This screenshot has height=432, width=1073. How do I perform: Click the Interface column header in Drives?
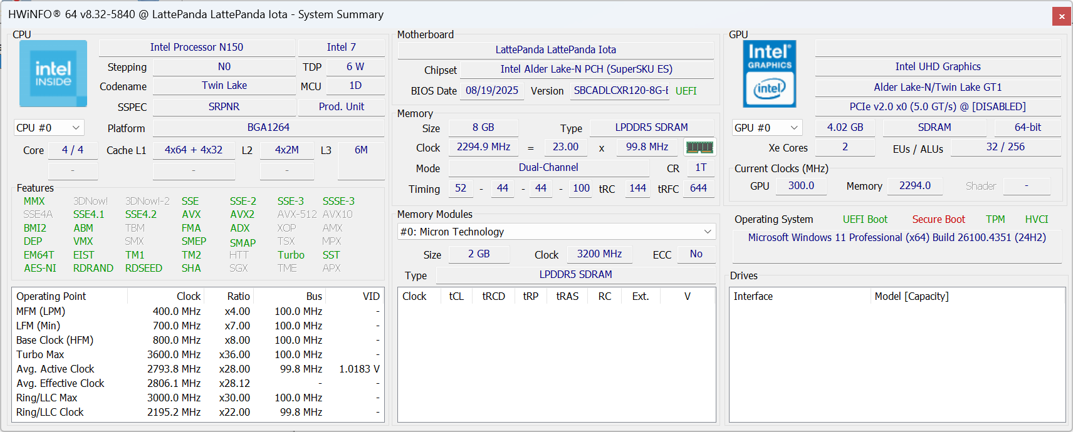pyautogui.click(x=753, y=296)
